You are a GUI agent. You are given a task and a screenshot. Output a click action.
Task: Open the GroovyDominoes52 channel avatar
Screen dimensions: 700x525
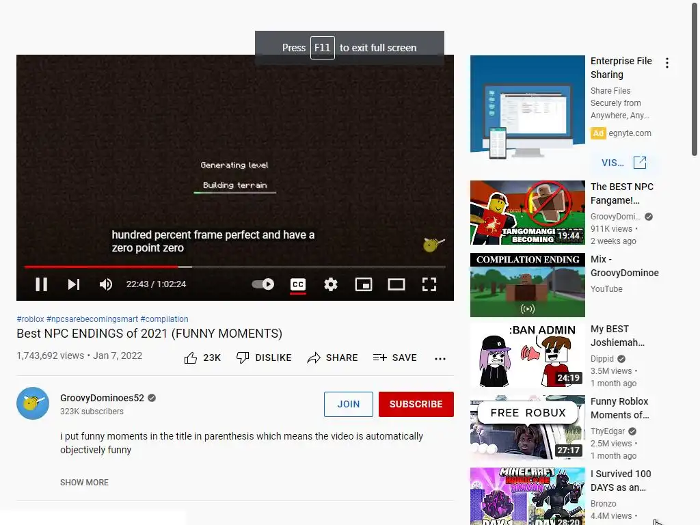(x=33, y=403)
